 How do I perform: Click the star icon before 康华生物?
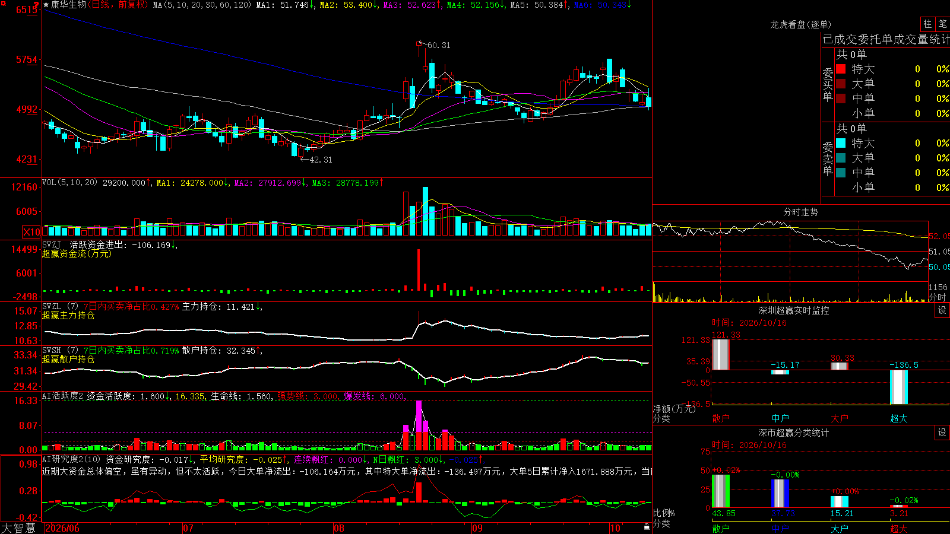tap(46, 5)
